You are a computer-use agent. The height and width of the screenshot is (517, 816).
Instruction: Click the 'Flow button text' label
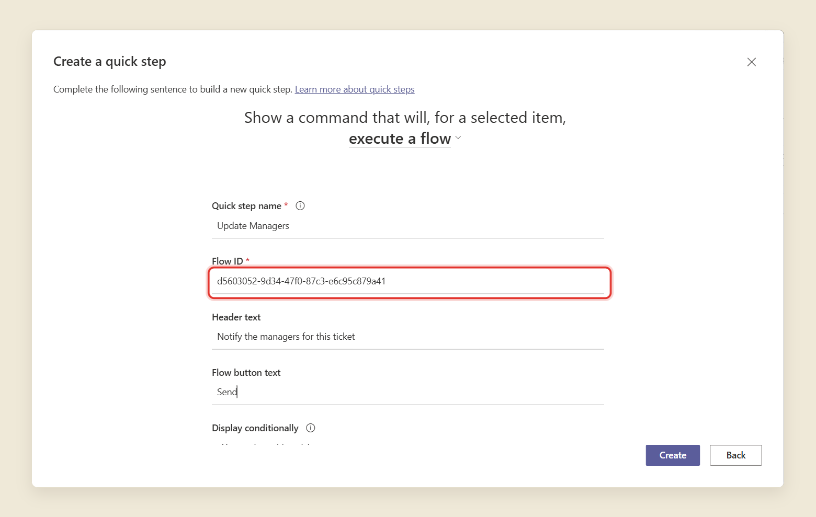click(x=246, y=373)
